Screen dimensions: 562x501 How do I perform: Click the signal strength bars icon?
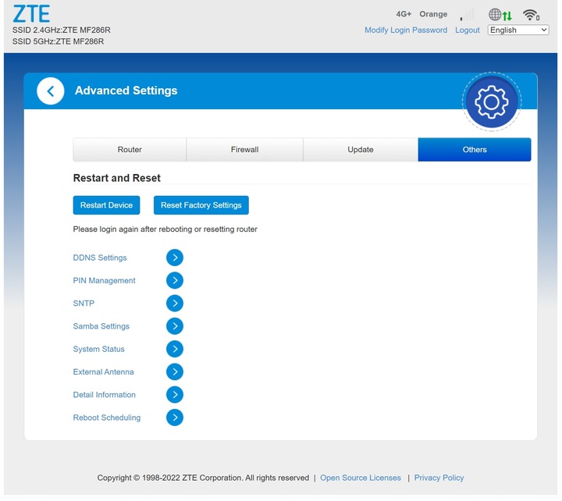coord(467,15)
